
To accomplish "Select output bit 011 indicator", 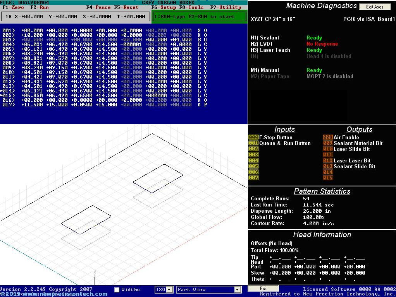I will pyautogui.click(x=328, y=155).
